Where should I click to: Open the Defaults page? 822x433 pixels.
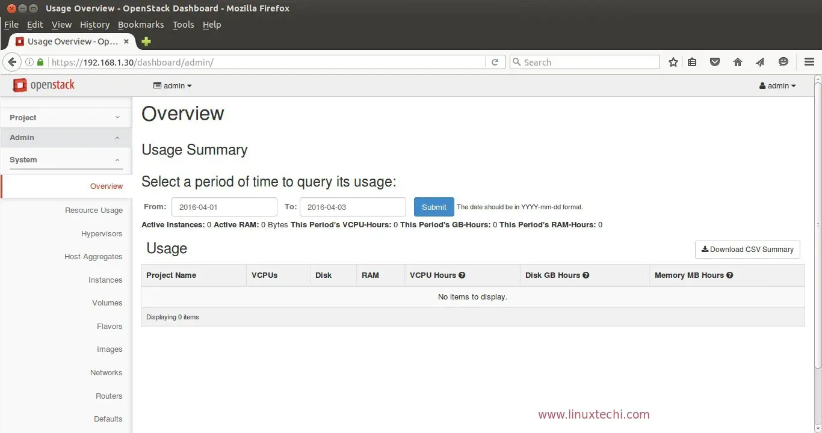(x=108, y=419)
